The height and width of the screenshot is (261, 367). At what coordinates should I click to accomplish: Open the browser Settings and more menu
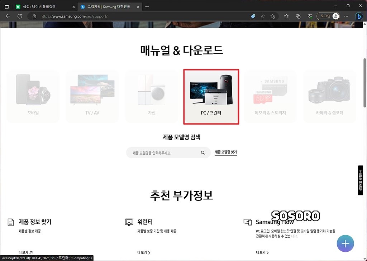coord(346,16)
